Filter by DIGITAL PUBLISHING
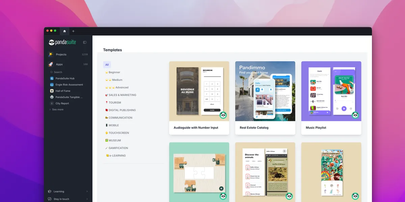Screen dimensions: 405x202 tap(120, 110)
